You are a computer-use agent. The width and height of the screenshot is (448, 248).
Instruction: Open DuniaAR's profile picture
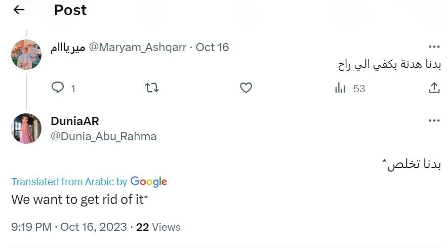pos(26,129)
